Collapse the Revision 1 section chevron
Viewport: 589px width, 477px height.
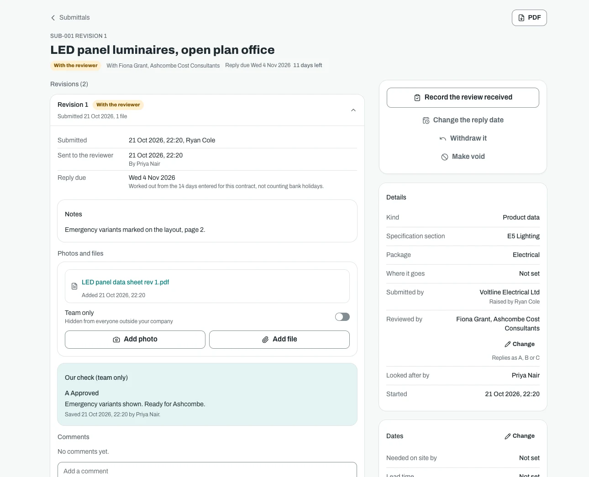(x=353, y=110)
